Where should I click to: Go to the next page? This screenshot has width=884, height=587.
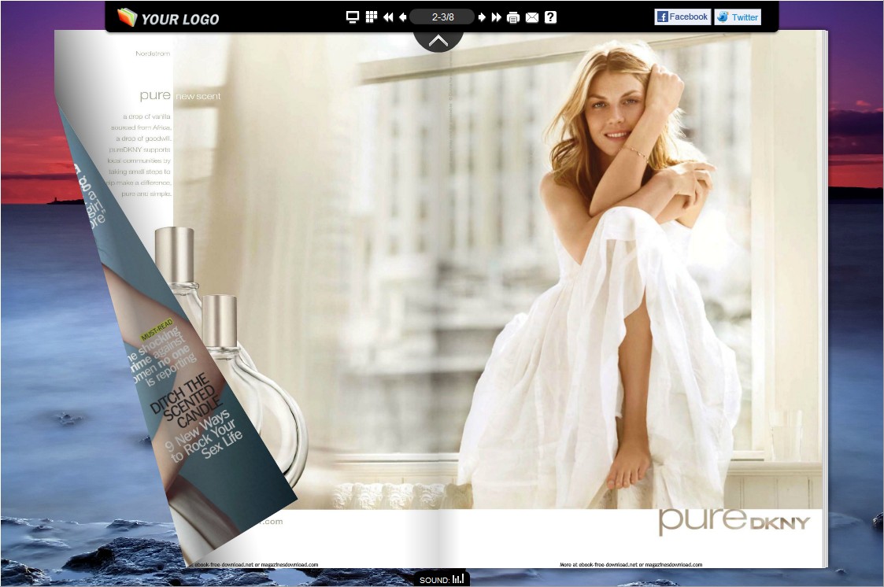[482, 17]
